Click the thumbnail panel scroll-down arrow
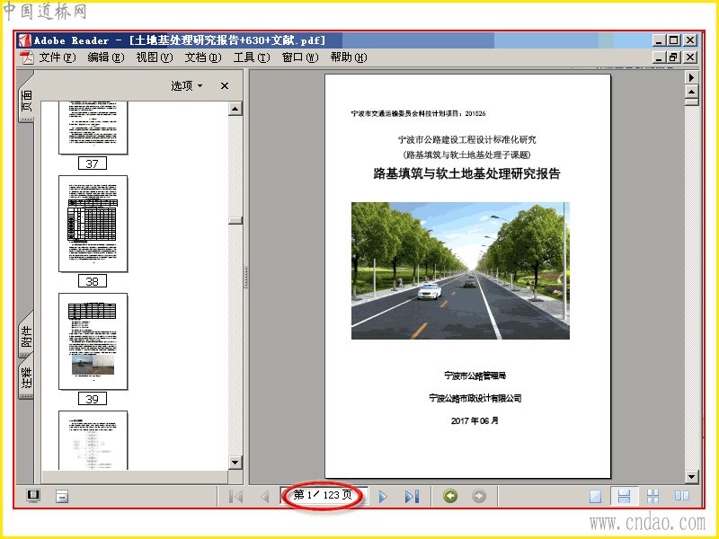 (x=235, y=462)
